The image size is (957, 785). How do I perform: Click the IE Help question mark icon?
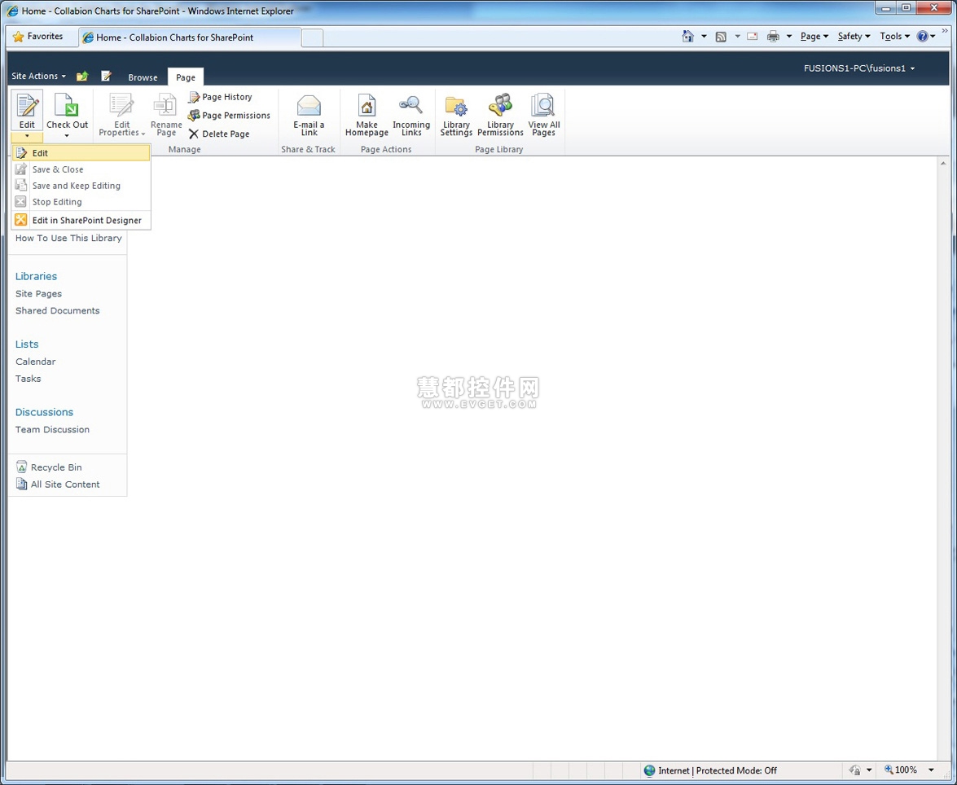click(x=922, y=37)
